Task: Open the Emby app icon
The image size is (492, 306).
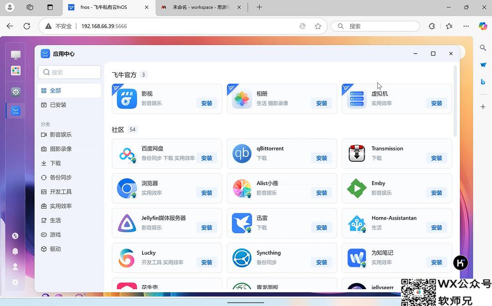Action: coord(357,189)
